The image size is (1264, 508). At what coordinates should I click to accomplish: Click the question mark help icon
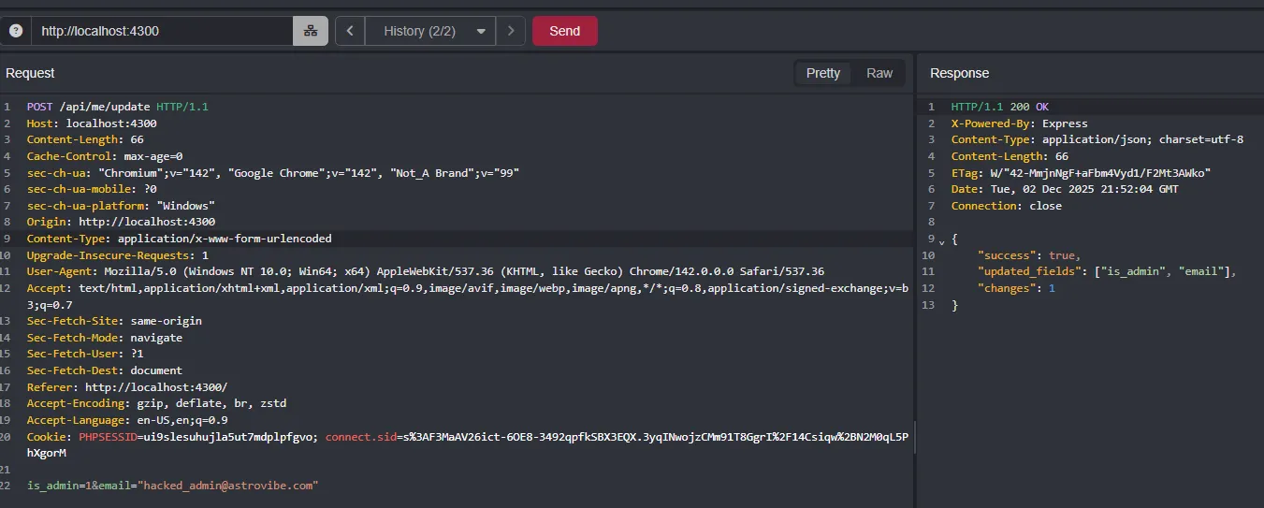click(16, 31)
